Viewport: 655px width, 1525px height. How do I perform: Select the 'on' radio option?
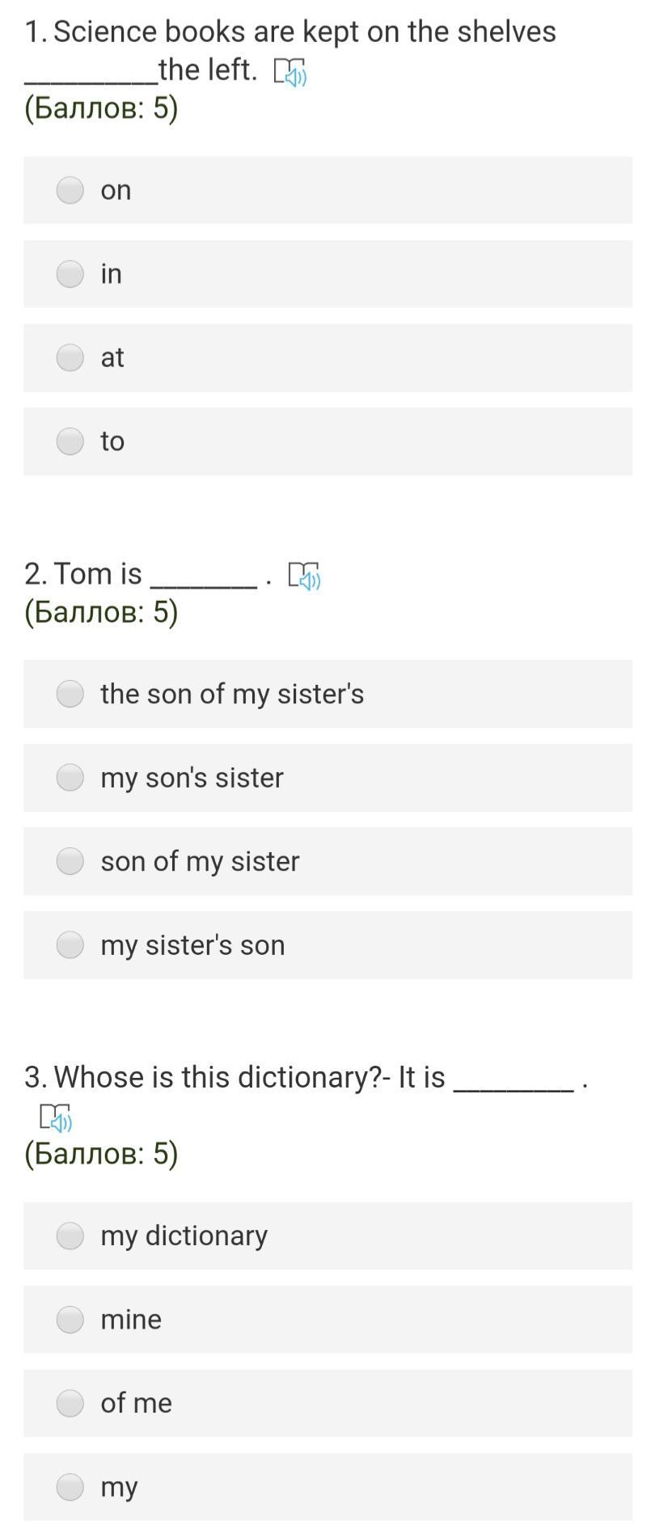(x=70, y=190)
